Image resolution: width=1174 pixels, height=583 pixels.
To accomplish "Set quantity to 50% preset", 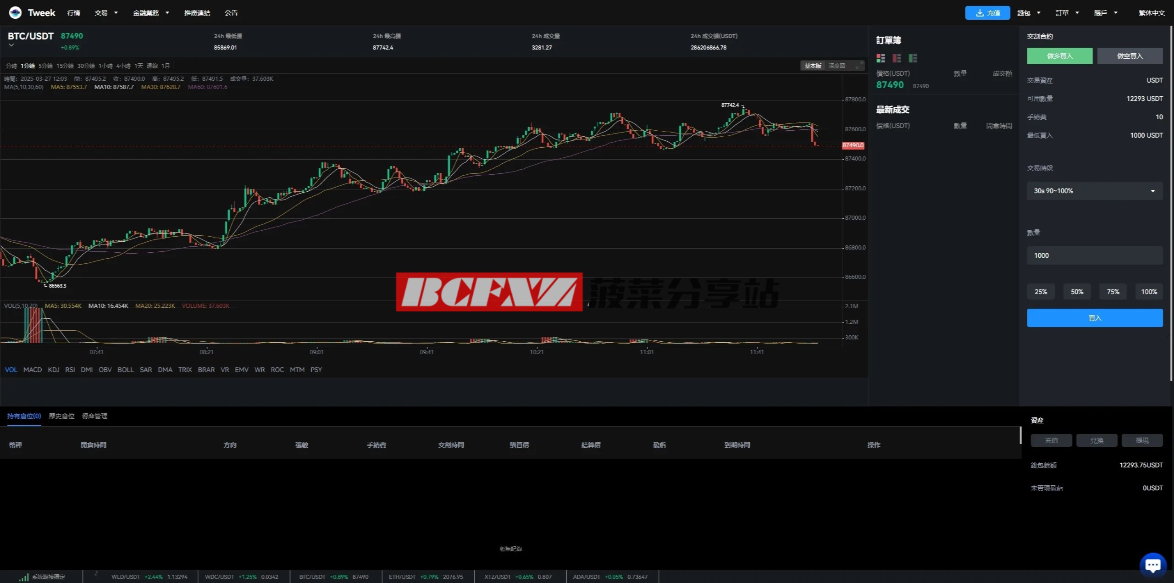I will tap(1076, 292).
